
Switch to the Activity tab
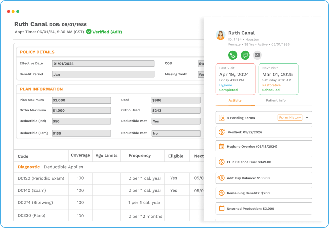235,100
